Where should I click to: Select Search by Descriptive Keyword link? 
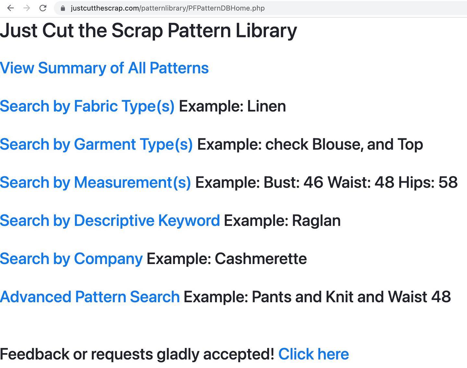click(110, 221)
